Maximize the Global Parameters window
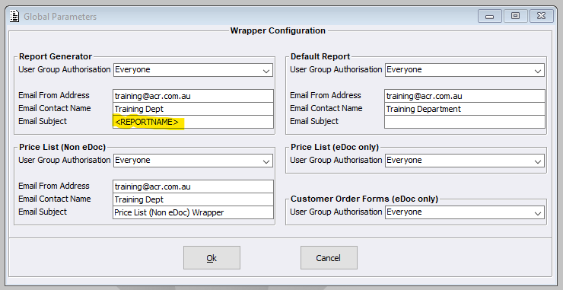Screen dimensions: 563x290 (x=515, y=17)
